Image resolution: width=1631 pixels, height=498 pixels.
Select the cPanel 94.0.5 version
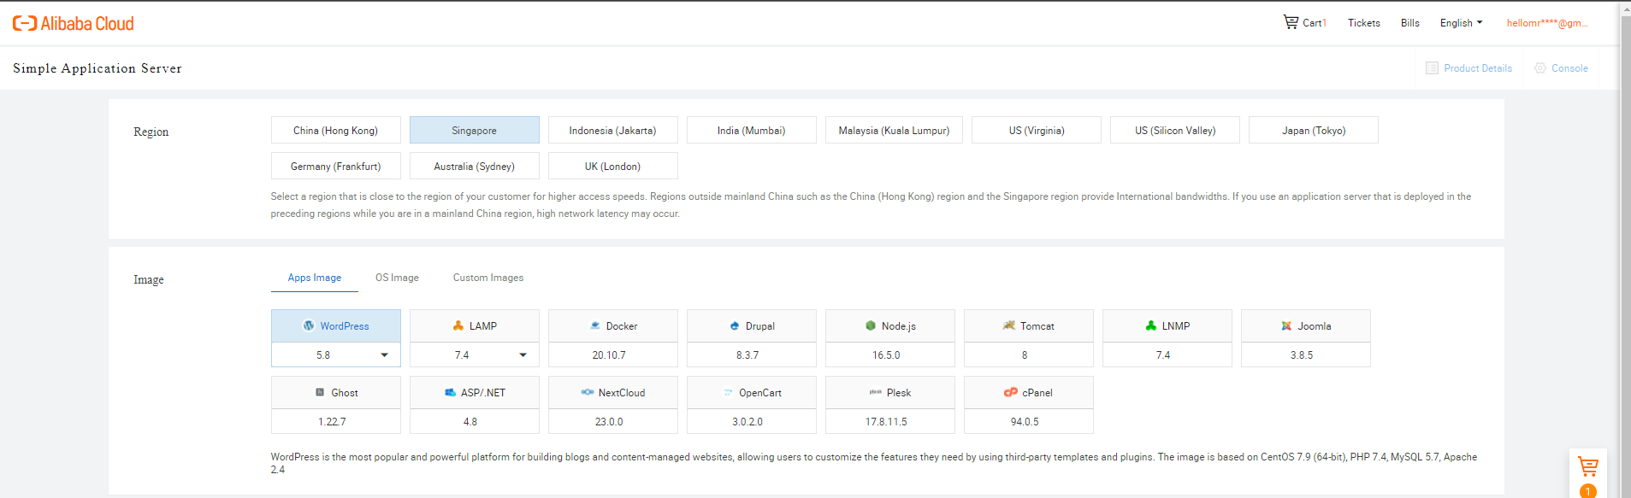point(1029,421)
